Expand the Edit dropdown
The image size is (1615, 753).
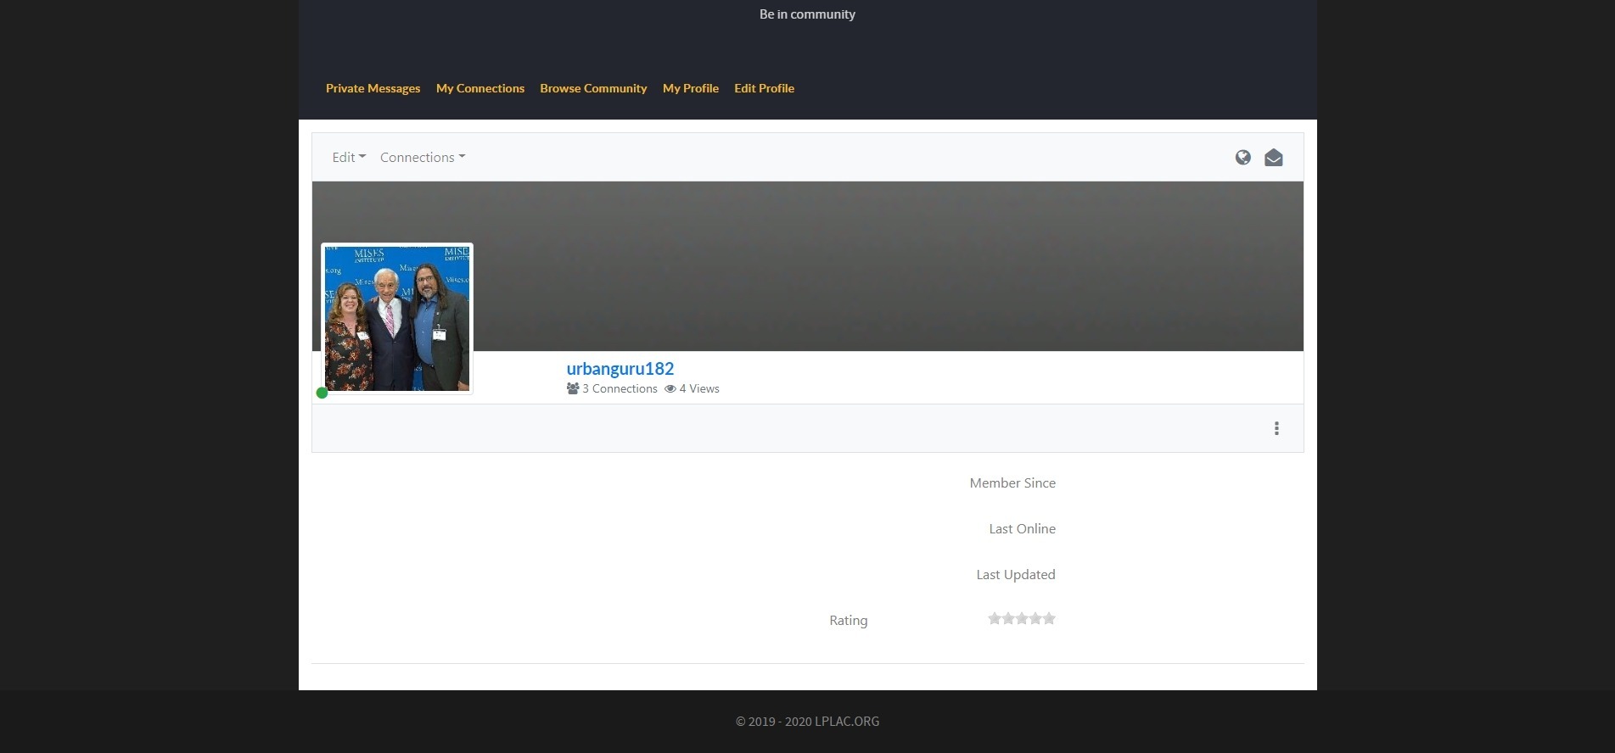click(349, 157)
